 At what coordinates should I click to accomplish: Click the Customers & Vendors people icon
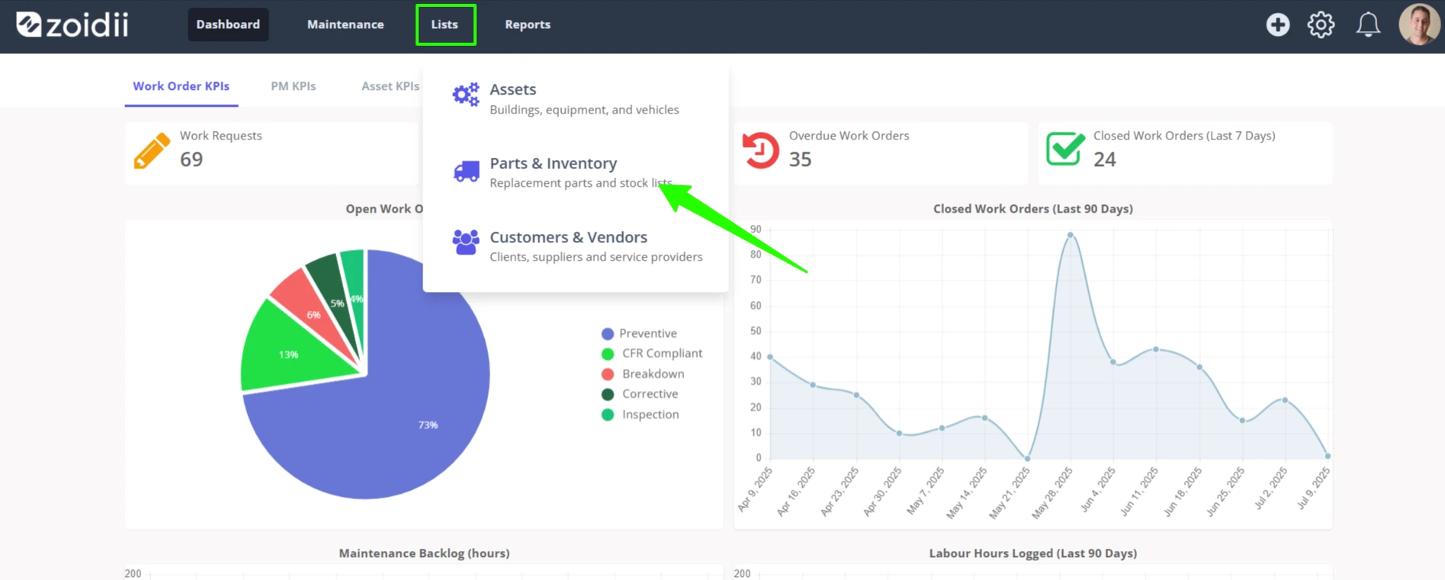466,242
